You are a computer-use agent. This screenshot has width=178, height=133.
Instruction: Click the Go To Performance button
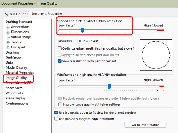pyautogui.click(x=145, y=125)
